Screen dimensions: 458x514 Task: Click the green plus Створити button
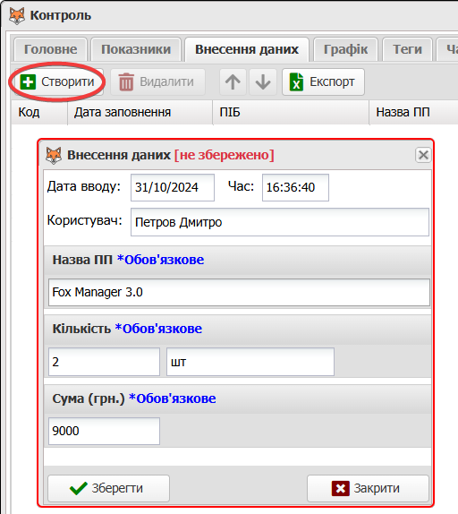click(x=57, y=81)
